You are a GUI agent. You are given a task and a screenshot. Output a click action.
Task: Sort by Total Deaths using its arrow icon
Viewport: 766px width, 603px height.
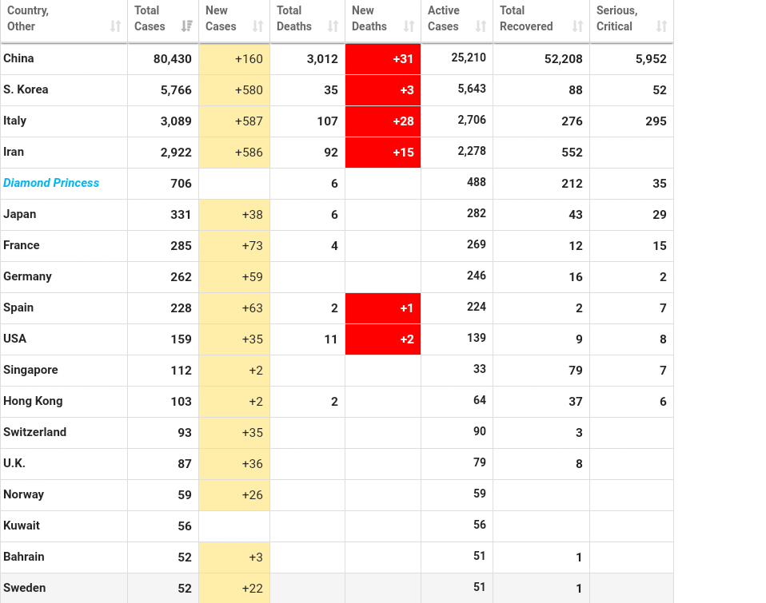coord(333,26)
